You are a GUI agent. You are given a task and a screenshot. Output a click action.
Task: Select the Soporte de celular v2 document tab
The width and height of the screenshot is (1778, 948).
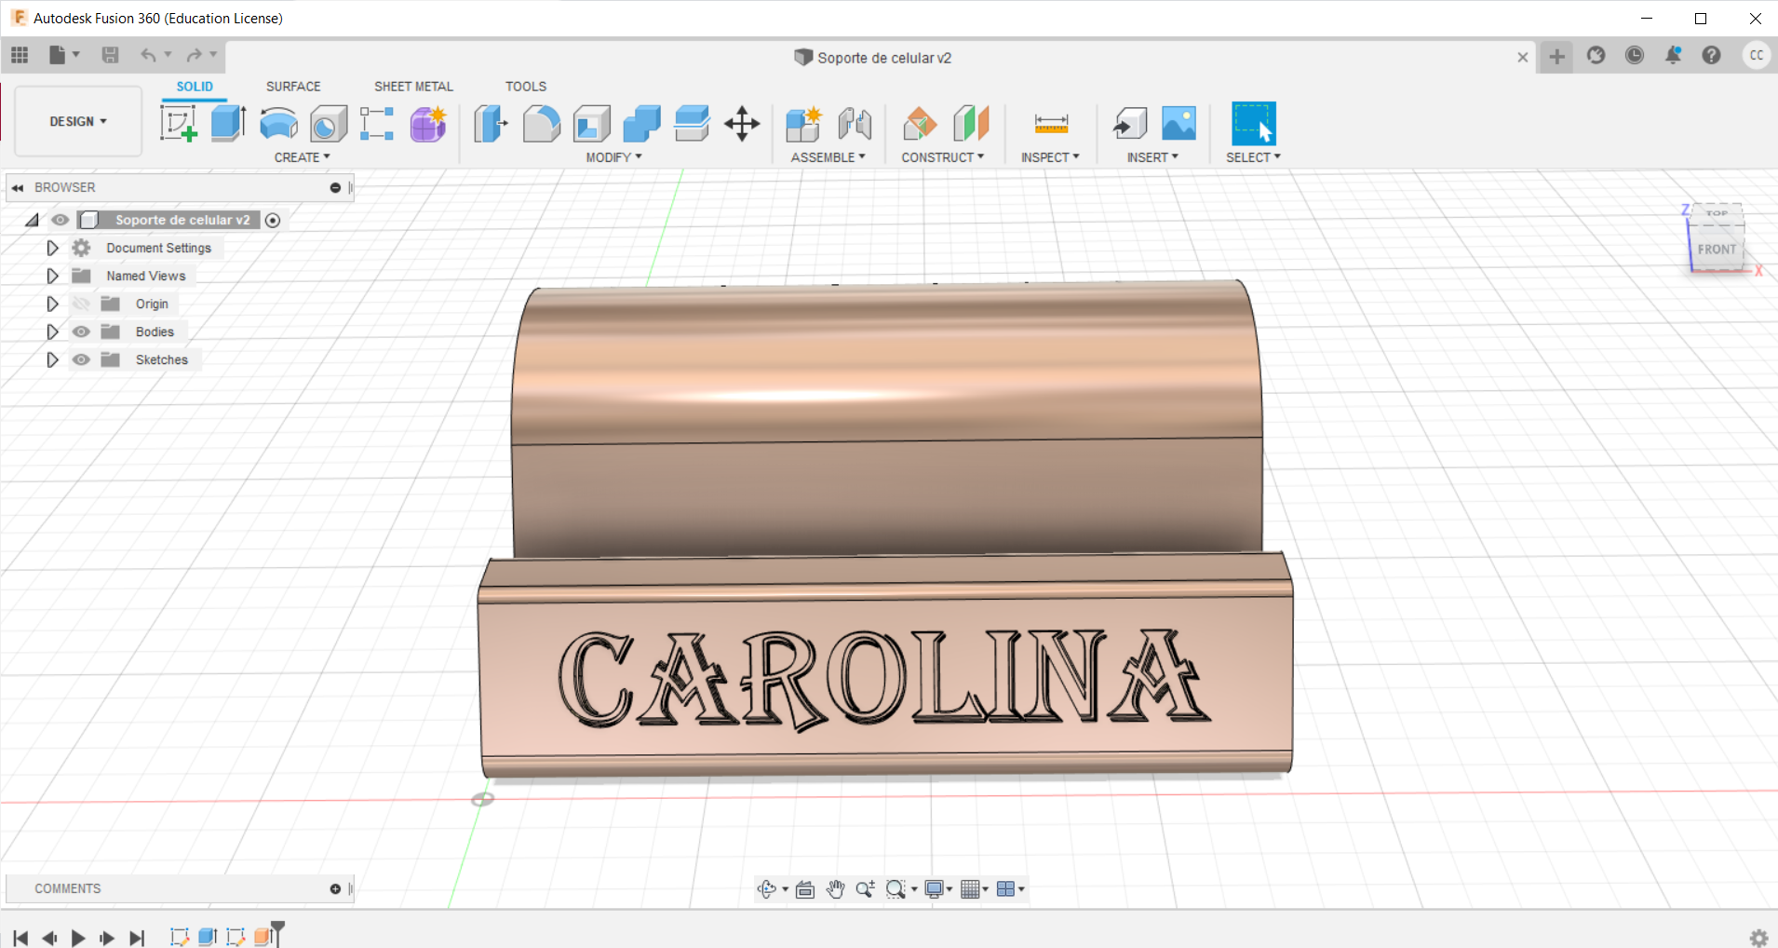tap(873, 58)
